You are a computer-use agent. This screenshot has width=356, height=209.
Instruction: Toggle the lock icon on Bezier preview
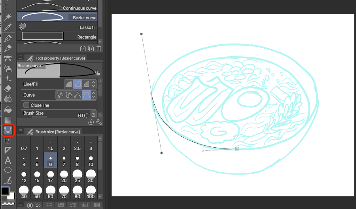97,73
